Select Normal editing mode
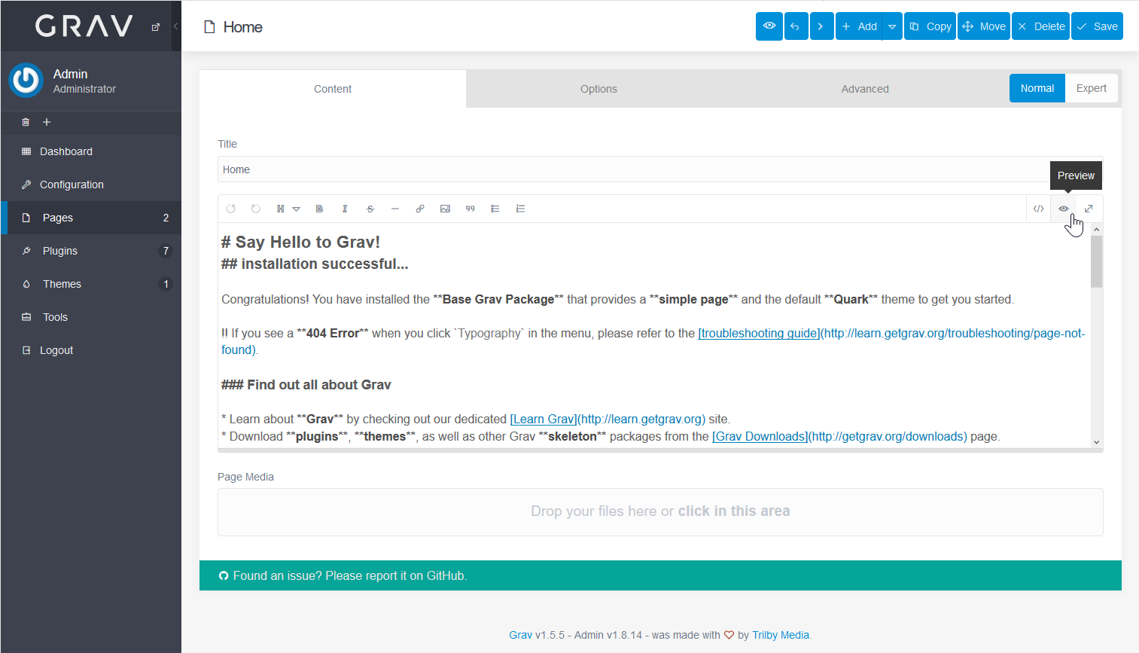 (1037, 88)
